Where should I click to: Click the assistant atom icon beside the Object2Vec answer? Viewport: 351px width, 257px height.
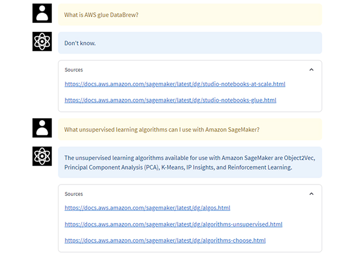pos(42,156)
